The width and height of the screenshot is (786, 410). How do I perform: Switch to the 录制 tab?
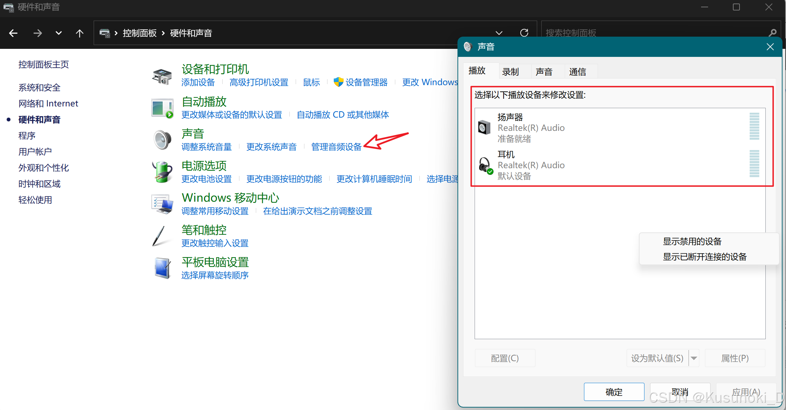pyautogui.click(x=511, y=72)
